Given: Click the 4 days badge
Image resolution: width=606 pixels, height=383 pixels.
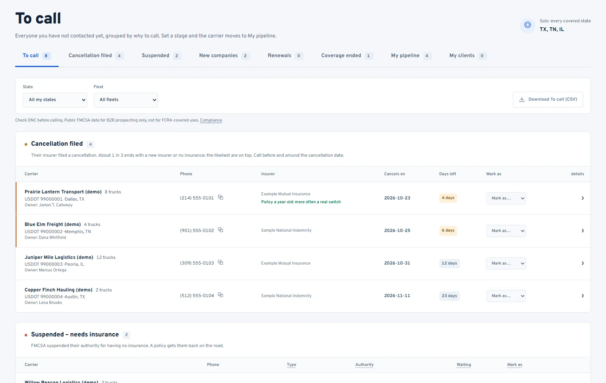Looking at the screenshot, I should point(448,198).
